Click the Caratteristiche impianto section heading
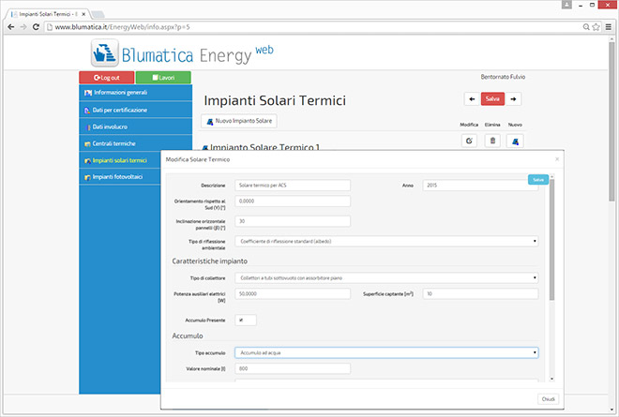The image size is (619, 417). tap(210, 261)
